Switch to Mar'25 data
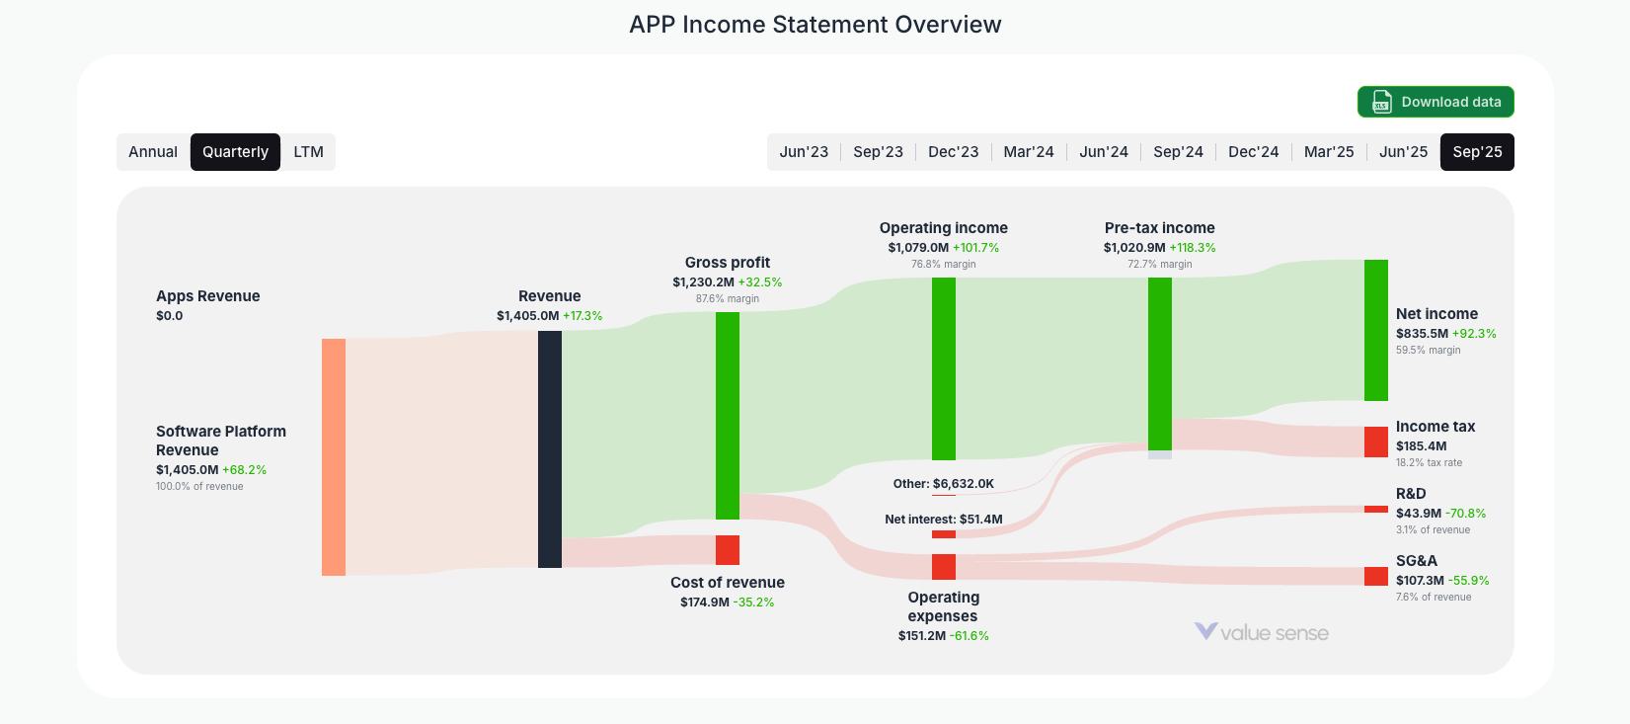This screenshot has width=1630, height=724. (1329, 151)
